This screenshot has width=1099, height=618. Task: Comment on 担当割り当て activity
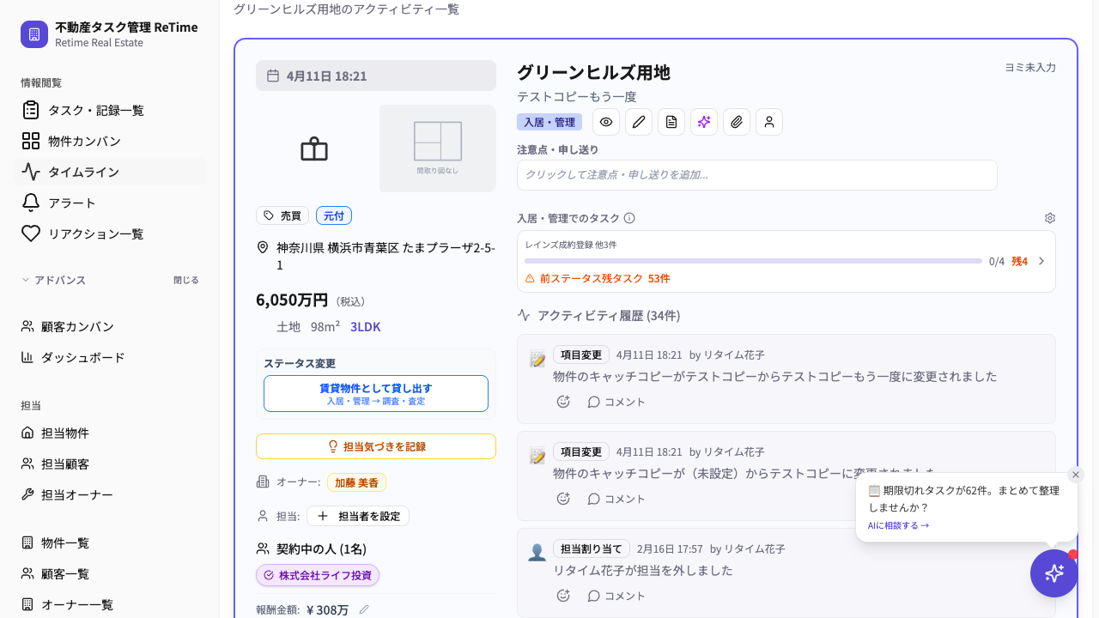click(616, 596)
